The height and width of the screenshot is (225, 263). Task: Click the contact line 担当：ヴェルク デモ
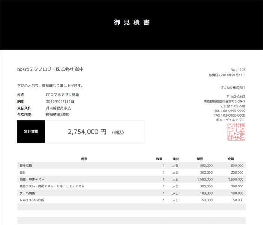(x=231, y=120)
